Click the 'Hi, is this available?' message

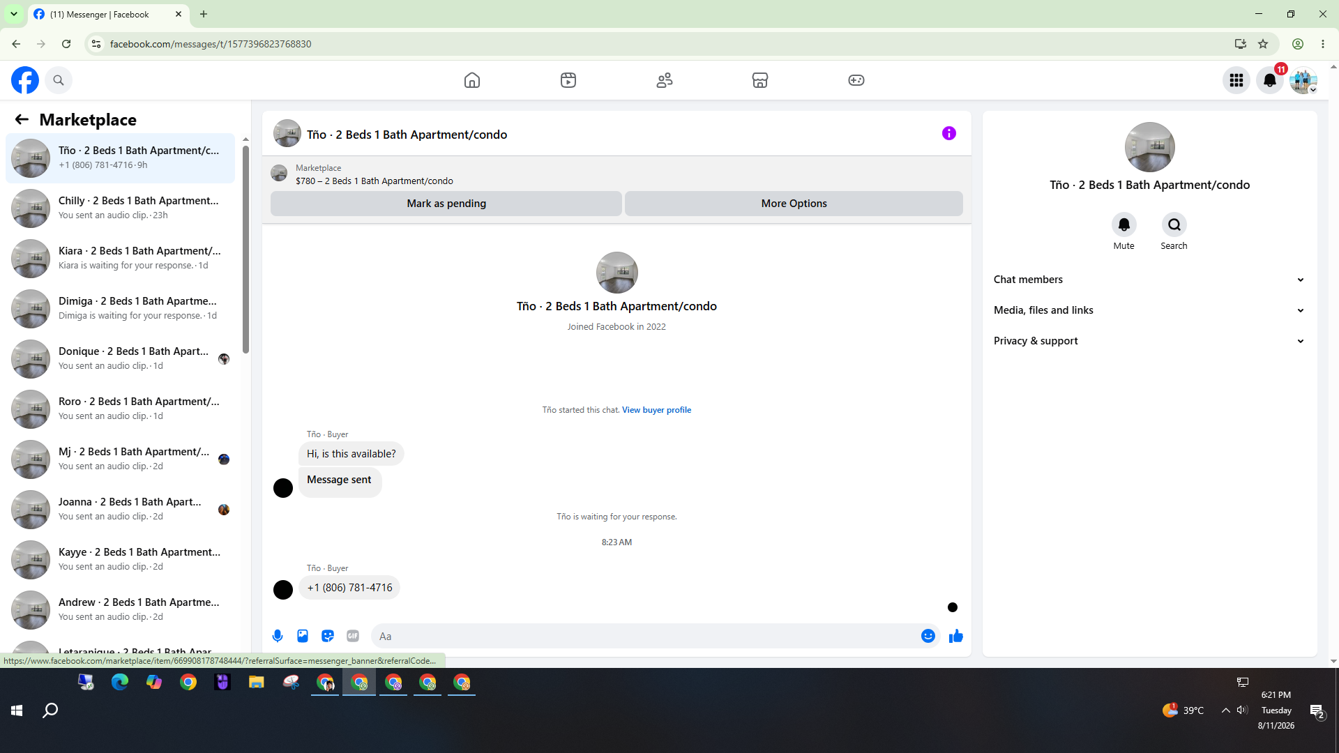[x=351, y=454]
